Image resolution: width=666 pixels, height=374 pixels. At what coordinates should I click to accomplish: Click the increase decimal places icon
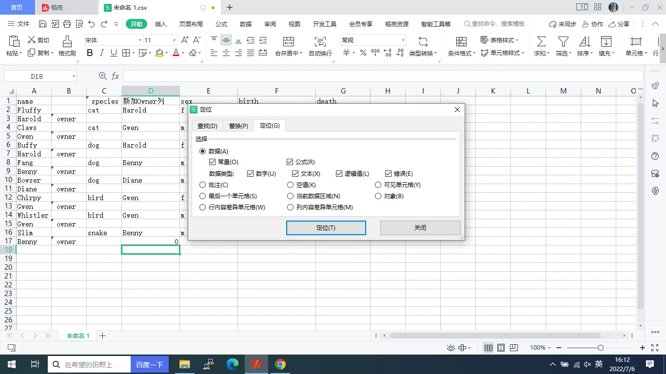388,53
